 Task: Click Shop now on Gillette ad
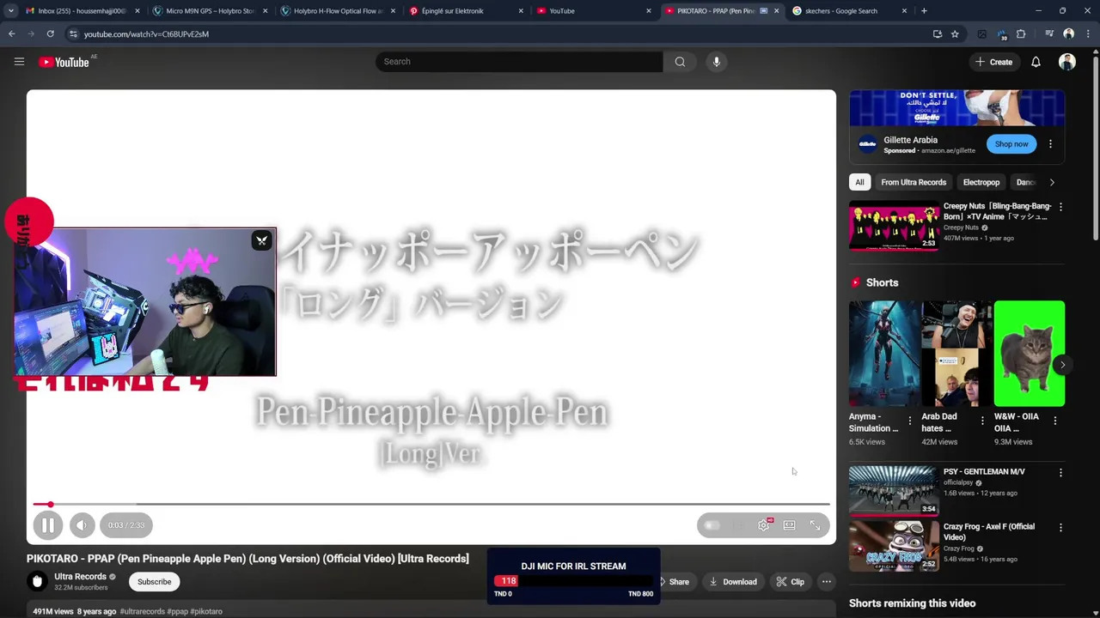click(1011, 144)
